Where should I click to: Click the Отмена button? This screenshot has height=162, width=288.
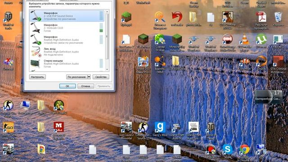pyautogui.click(x=85, y=86)
